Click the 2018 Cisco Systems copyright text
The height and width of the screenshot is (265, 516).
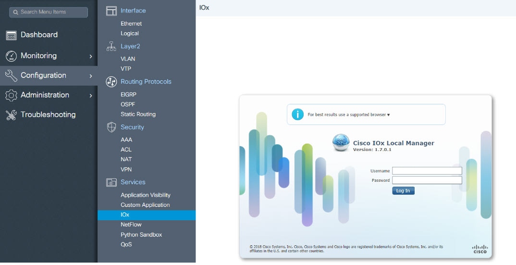click(x=346, y=249)
